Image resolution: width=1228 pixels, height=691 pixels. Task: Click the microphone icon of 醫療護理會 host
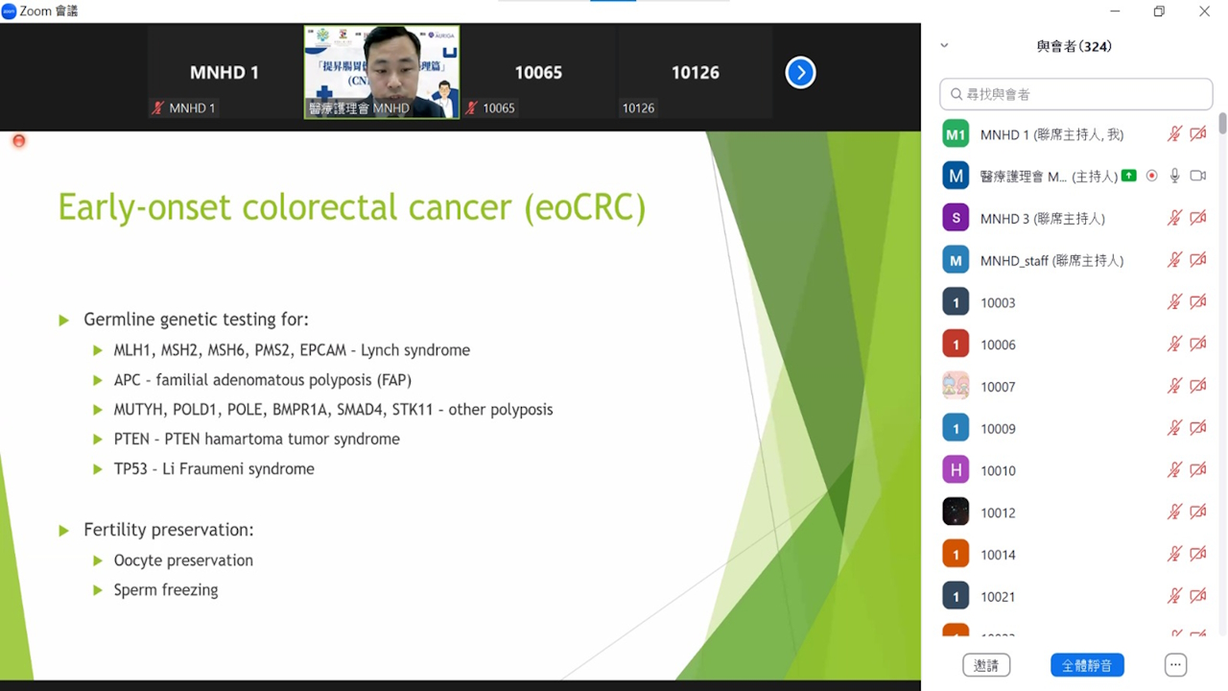tap(1174, 176)
